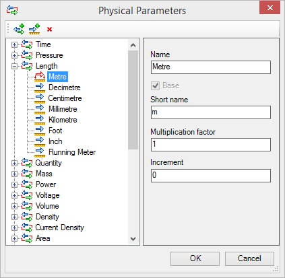Click the Kilometre unit icon
285x278 pixels.
click(x=40, y=120)
